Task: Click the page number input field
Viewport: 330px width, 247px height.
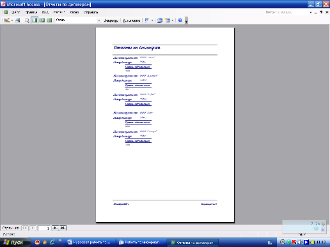Action: coord(44,228)
